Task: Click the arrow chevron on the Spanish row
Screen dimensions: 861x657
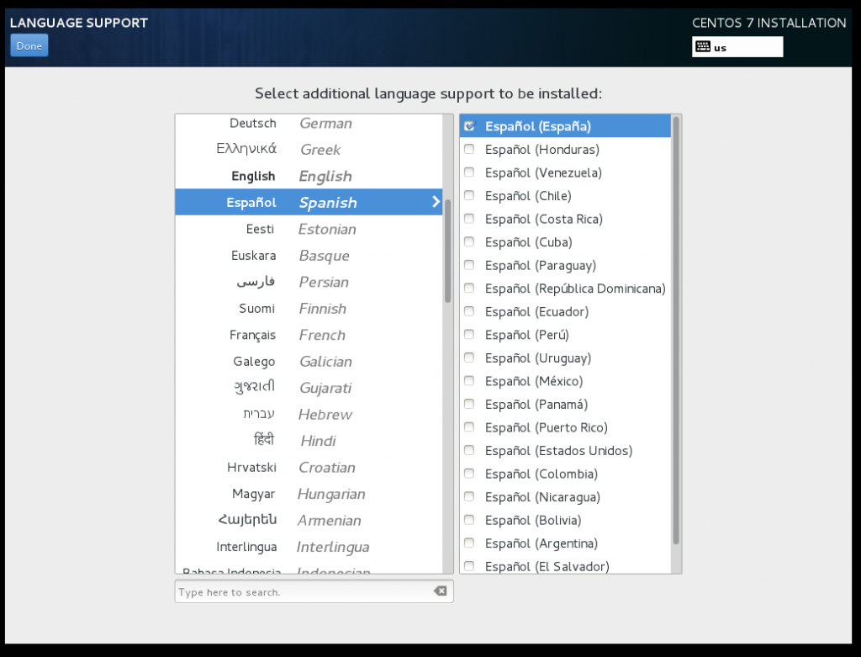Action: point(435,202)
